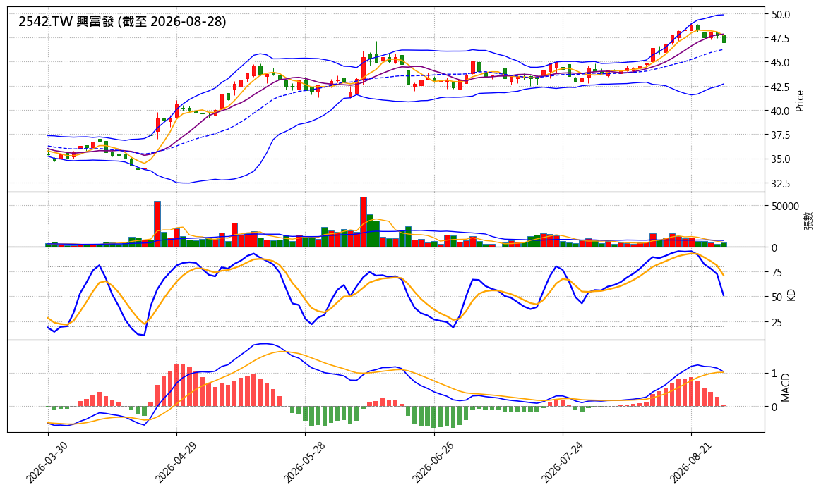821x492 pixels.
Task: Click the "32.5" price axis tick
Action: pyautogui.click(x=781, y=184)
